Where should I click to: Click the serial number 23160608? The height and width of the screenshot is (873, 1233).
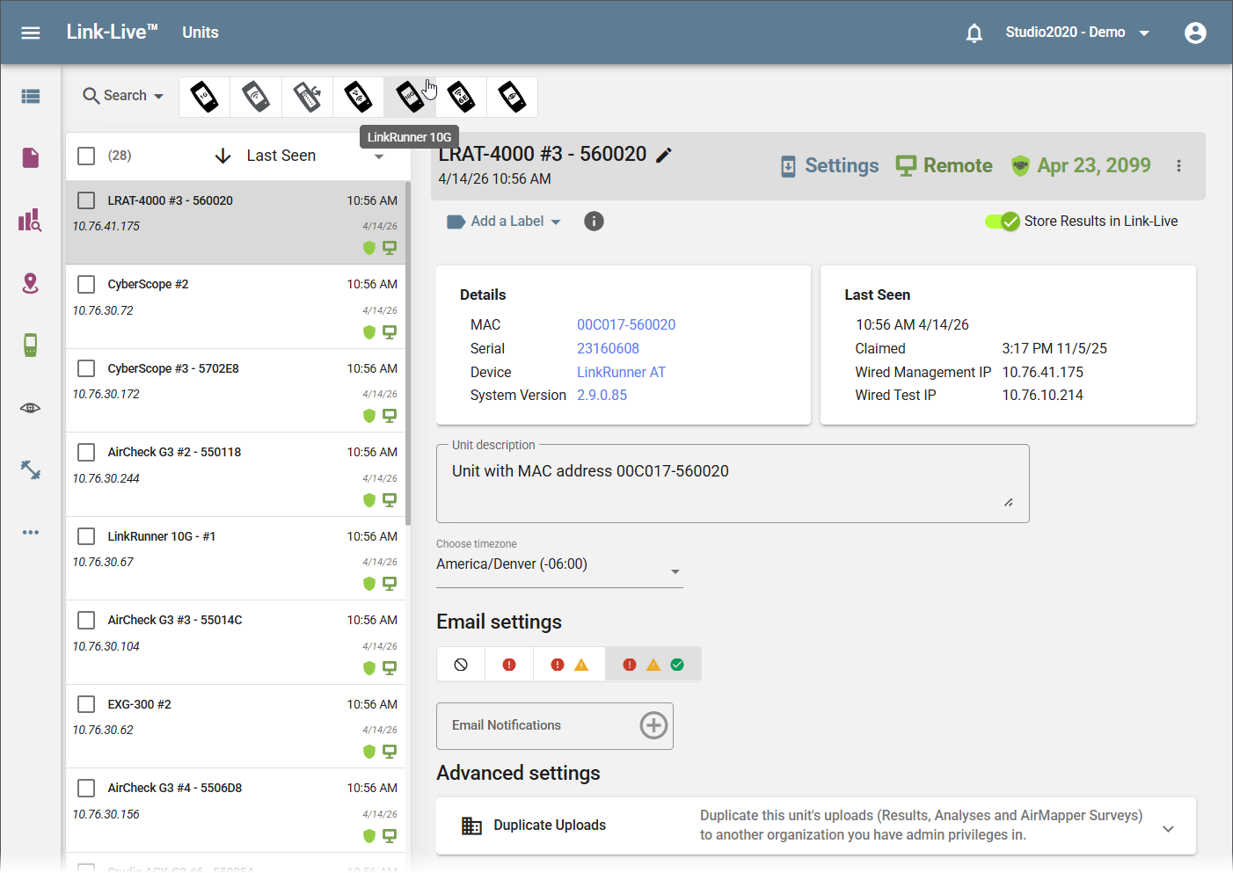[608, 349]
